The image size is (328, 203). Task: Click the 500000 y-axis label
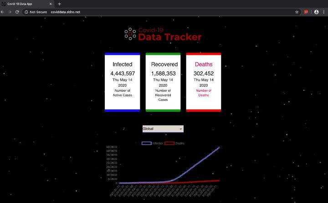coord(113,179)
